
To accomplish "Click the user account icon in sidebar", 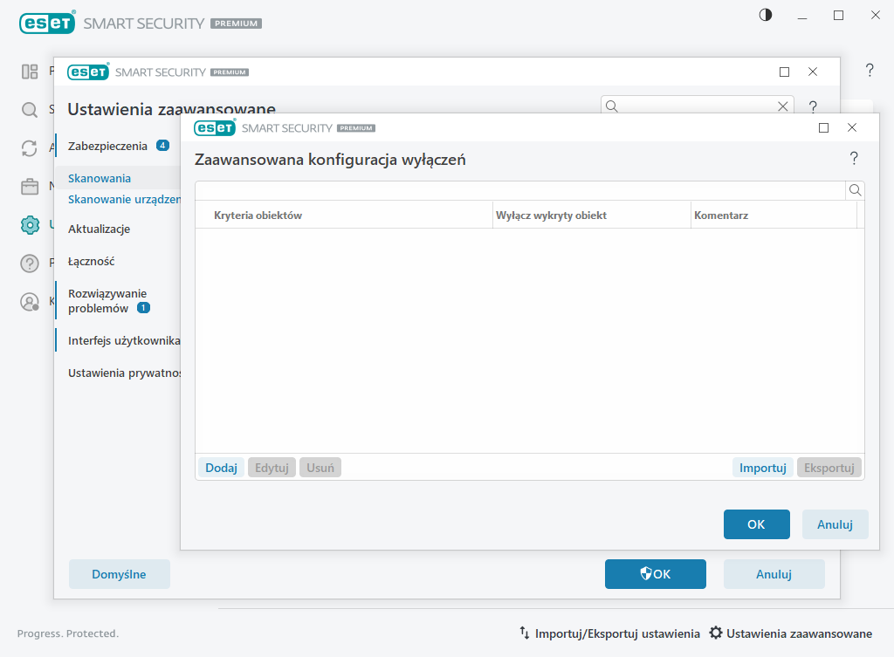I will (30, 302).
